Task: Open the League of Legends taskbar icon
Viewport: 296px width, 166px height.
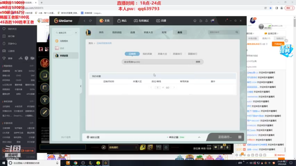Action: point(91,163)
